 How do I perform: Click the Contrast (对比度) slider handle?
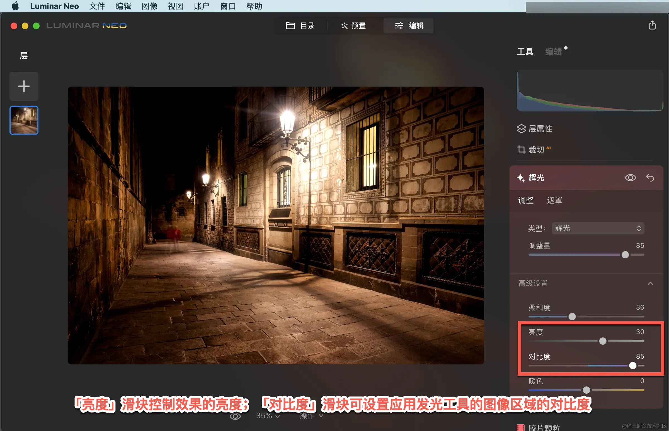pos(632,366)
